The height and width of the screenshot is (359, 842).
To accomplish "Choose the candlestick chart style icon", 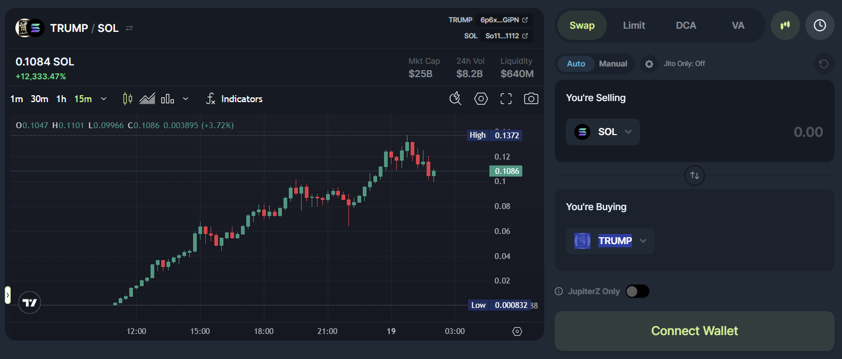I will [128, 98].
